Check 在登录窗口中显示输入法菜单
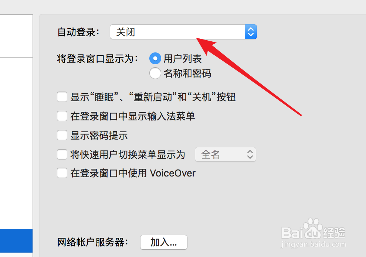 [x=62, y=116]
